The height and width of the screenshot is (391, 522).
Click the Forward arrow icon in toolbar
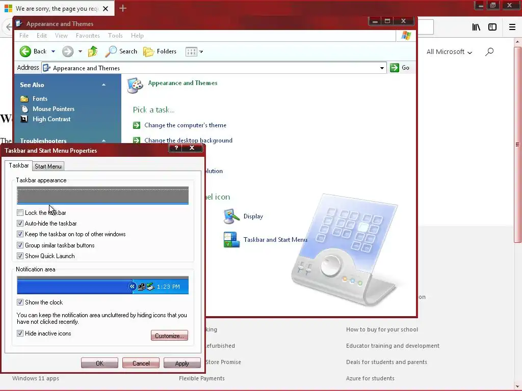68,51
